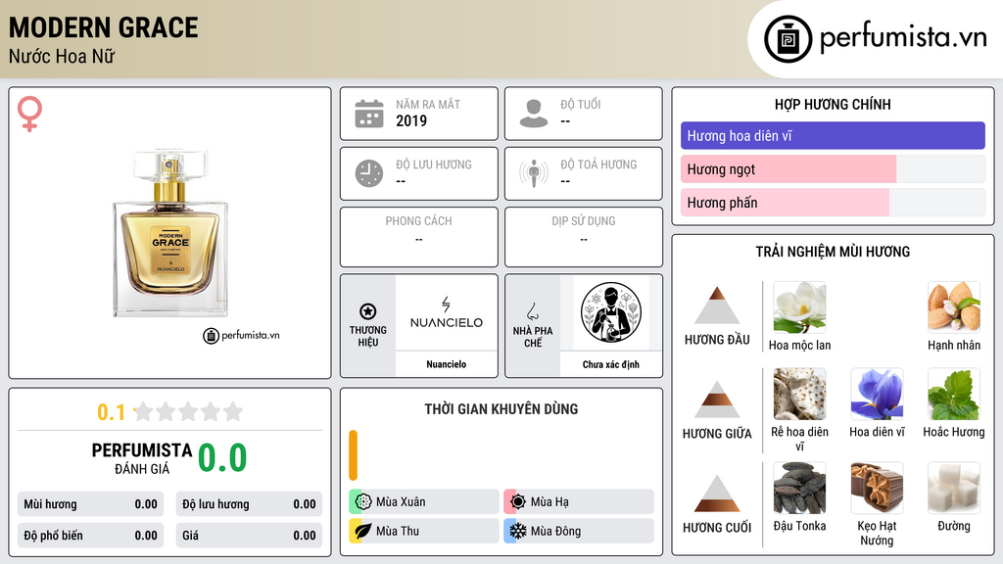Click the perfumista.vn site name text

(903, 38)
